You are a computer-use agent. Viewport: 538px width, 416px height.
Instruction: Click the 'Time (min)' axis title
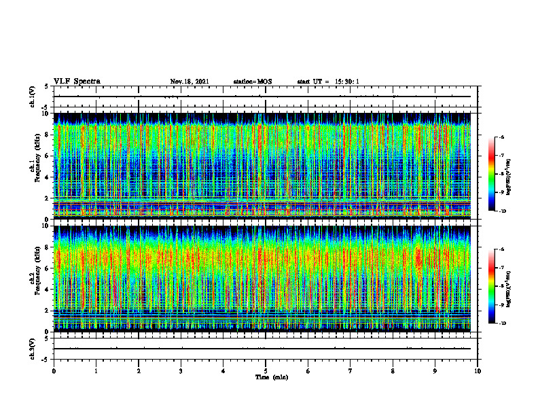(272, 377)
